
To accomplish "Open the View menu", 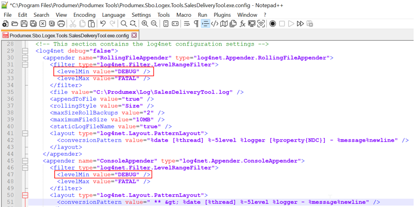I will coord(61,15).
